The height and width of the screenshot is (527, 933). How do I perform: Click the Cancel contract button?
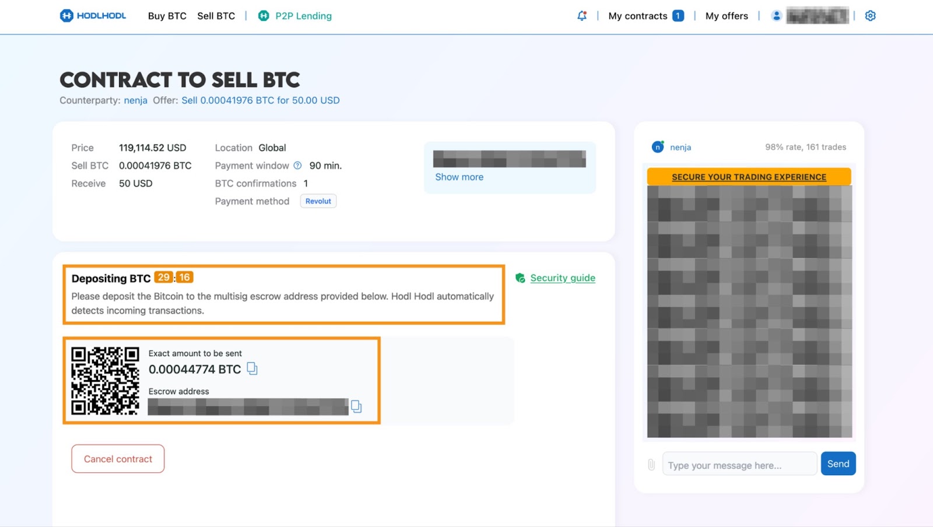(x=118, y=459)
